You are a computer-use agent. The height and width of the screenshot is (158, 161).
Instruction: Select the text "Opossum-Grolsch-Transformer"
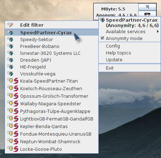pyautogui.click(x=54, y=96)
